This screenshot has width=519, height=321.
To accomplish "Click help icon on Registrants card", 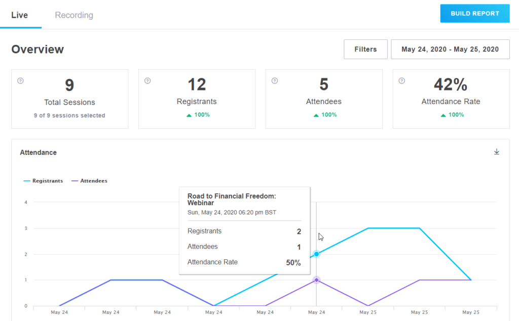I will point(147,80).
